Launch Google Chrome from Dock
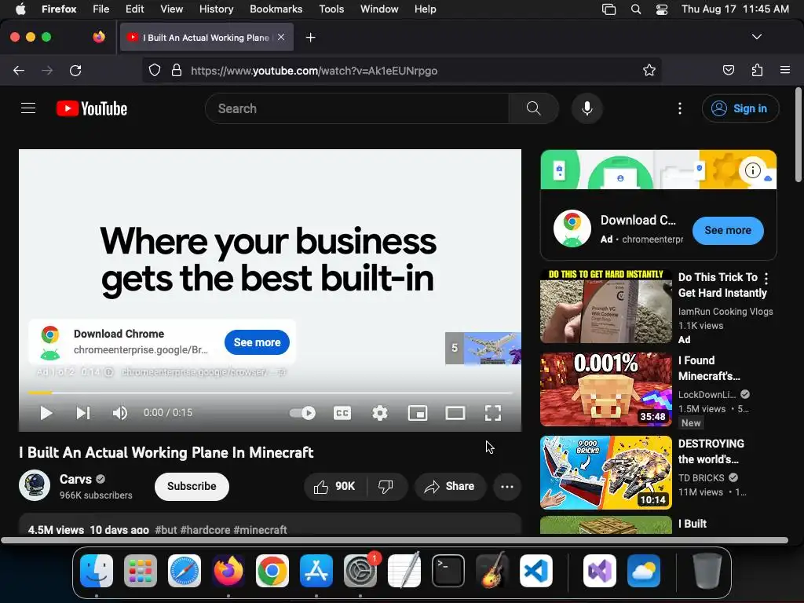804x603 pixels. (272, 571)
